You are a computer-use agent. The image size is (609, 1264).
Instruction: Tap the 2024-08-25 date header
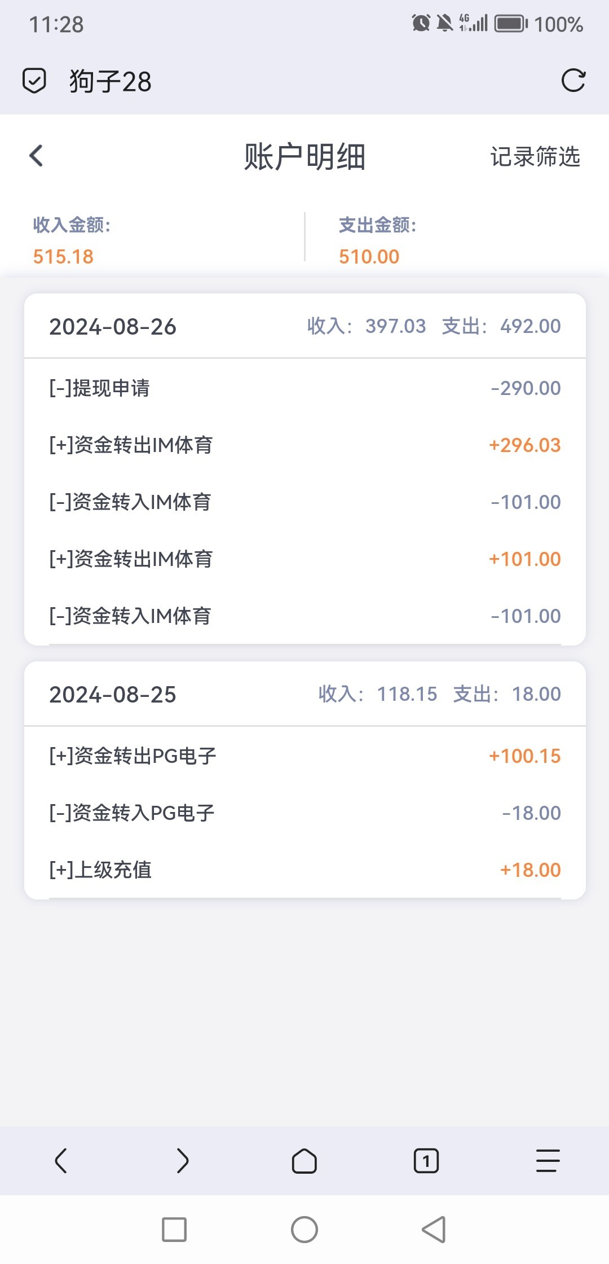113,695
